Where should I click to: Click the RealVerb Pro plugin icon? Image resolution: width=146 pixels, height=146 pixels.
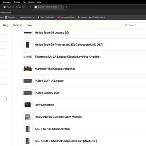(x=28, y=117)
